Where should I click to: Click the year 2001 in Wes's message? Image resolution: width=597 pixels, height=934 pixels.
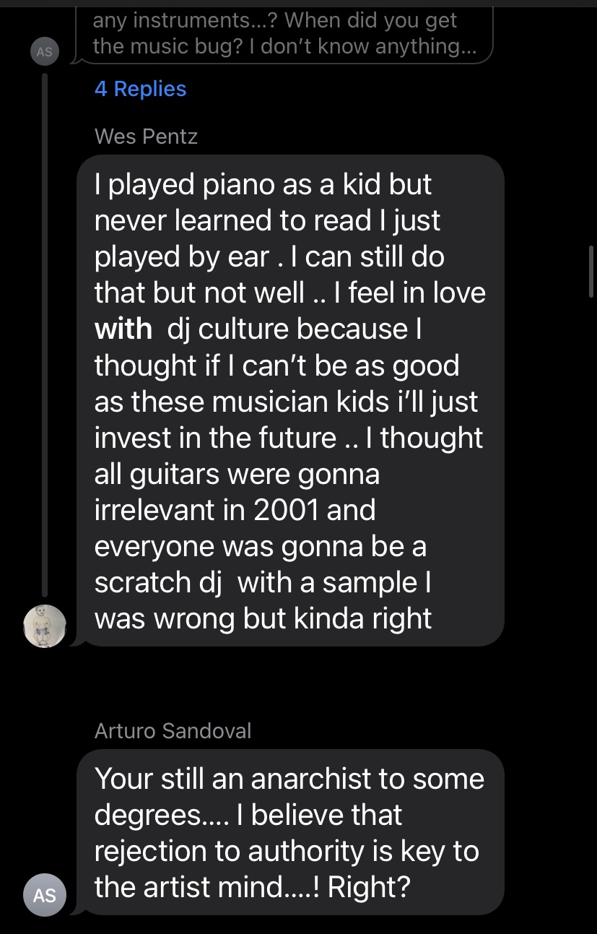[286, 510]
